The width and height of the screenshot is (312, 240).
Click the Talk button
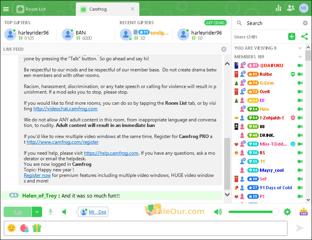point(17,212)
